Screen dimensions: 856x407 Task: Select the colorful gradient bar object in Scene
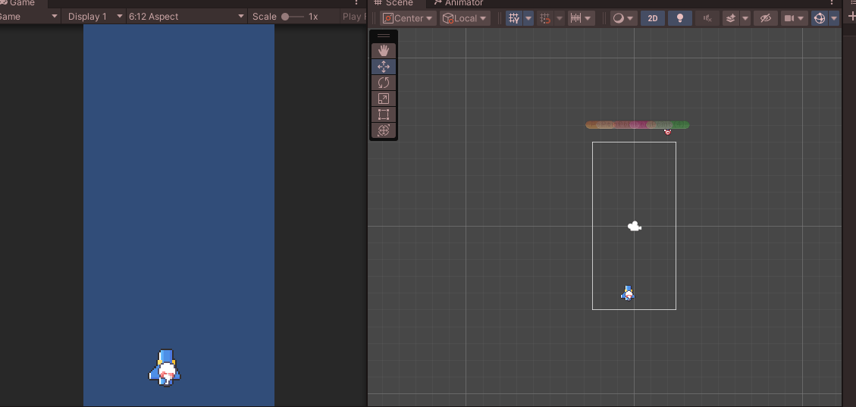click(x=637, y=125)
